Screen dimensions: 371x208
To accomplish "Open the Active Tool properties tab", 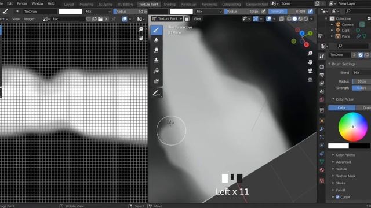I will point(322,56).
